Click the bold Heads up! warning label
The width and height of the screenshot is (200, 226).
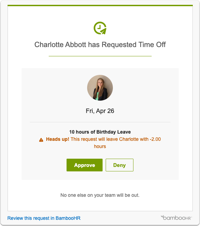58,139
